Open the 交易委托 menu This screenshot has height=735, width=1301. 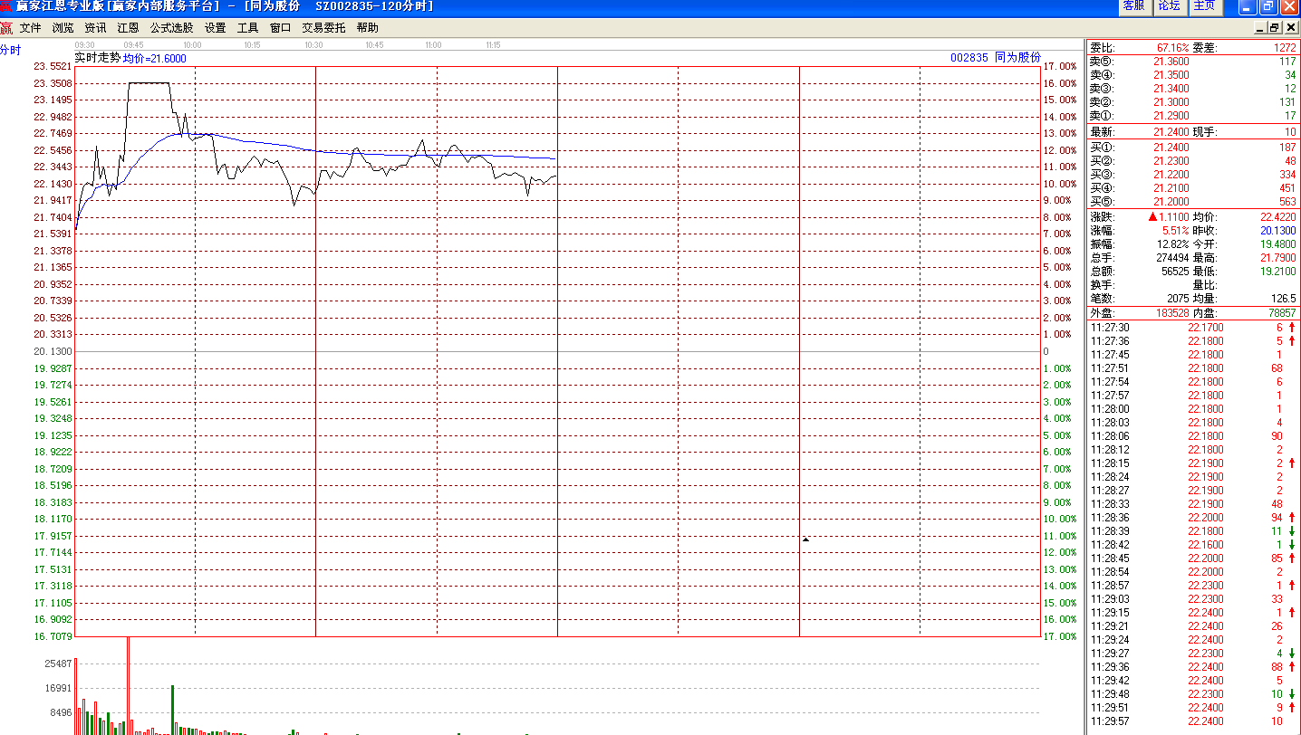coord(323,28)
